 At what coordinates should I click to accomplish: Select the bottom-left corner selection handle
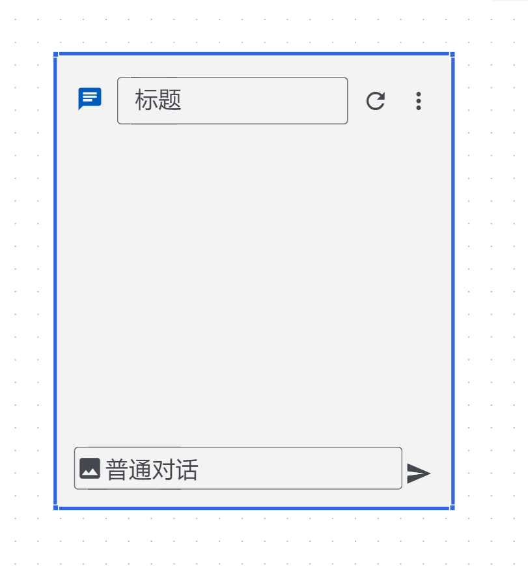click(x=55, y=507)
